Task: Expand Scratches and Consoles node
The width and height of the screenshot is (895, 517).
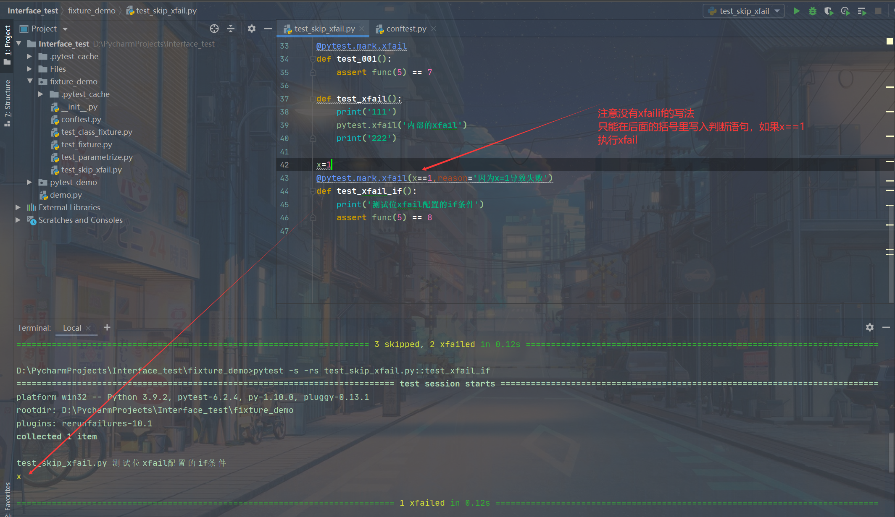Action: pos(18,220)
